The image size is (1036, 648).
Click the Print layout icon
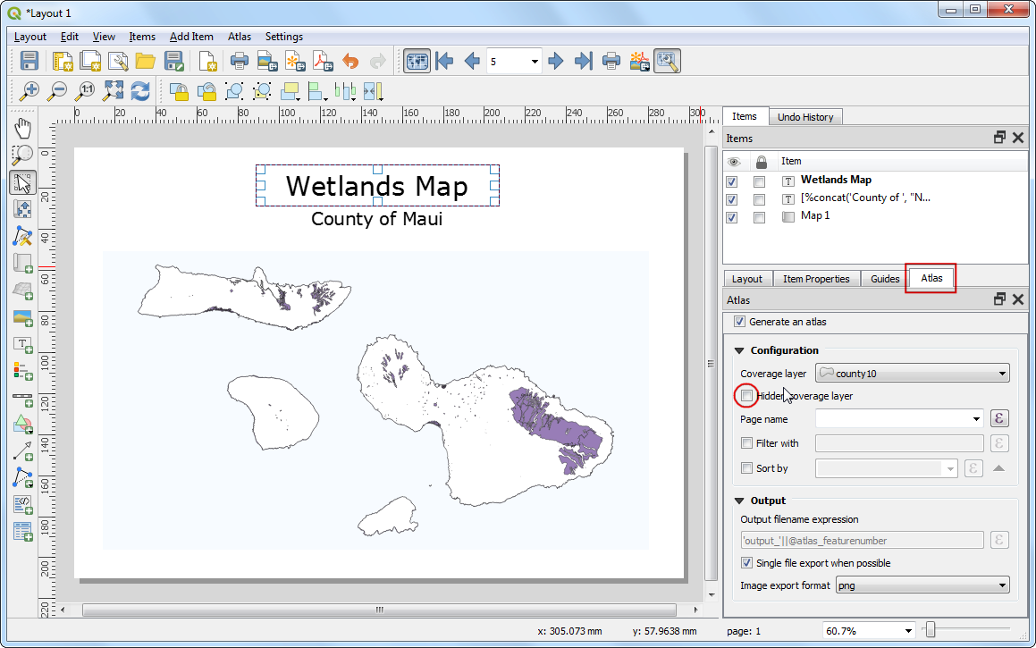239,62
